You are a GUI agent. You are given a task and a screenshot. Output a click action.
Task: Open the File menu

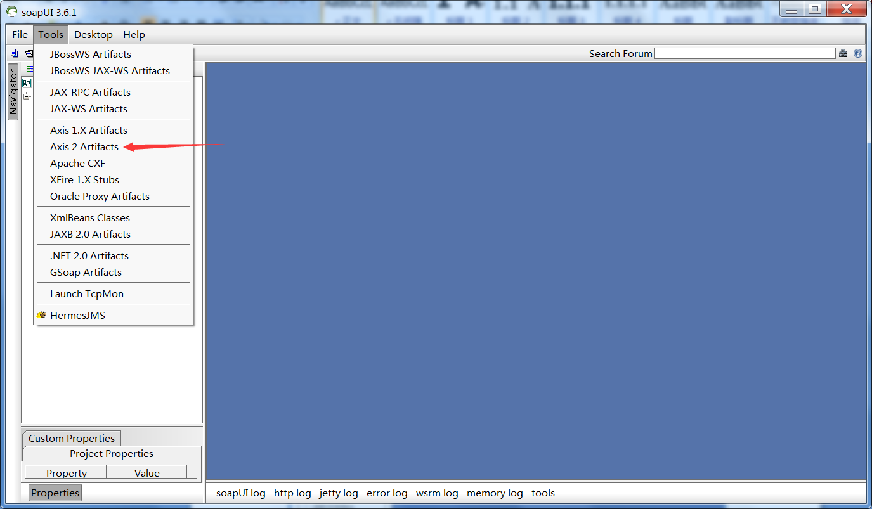click(x=20, y=34)
